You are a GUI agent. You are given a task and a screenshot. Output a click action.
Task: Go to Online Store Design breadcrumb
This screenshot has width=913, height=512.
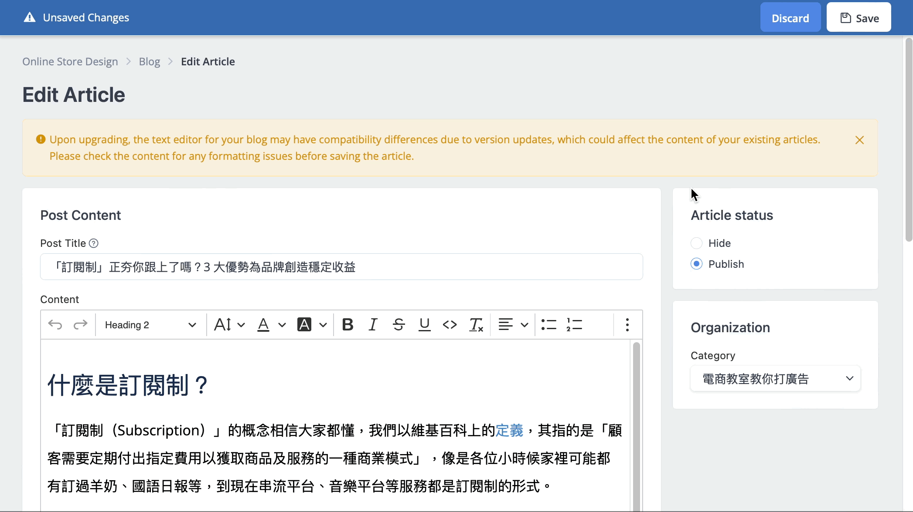pyautogui.click(x=70, y=62)
